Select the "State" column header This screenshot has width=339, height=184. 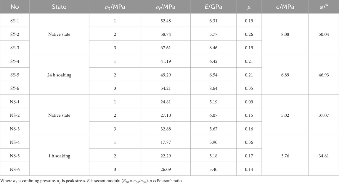[x=59, y=7]
